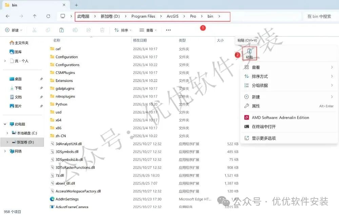Viewport: 339px width, 215px height.
Task: Click Program Files in the address path
Action: pos(143,16)
